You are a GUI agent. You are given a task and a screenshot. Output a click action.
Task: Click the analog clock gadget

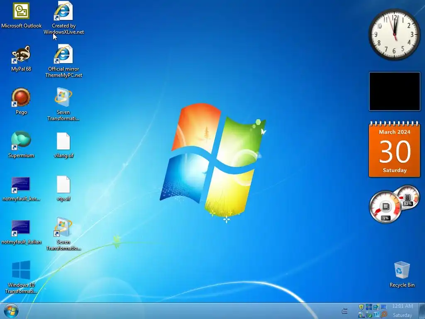pyautogui.click(x=394, y=34)
